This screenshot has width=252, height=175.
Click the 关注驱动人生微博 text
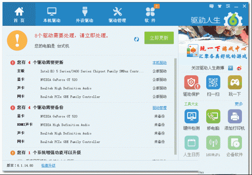point(207,68)
